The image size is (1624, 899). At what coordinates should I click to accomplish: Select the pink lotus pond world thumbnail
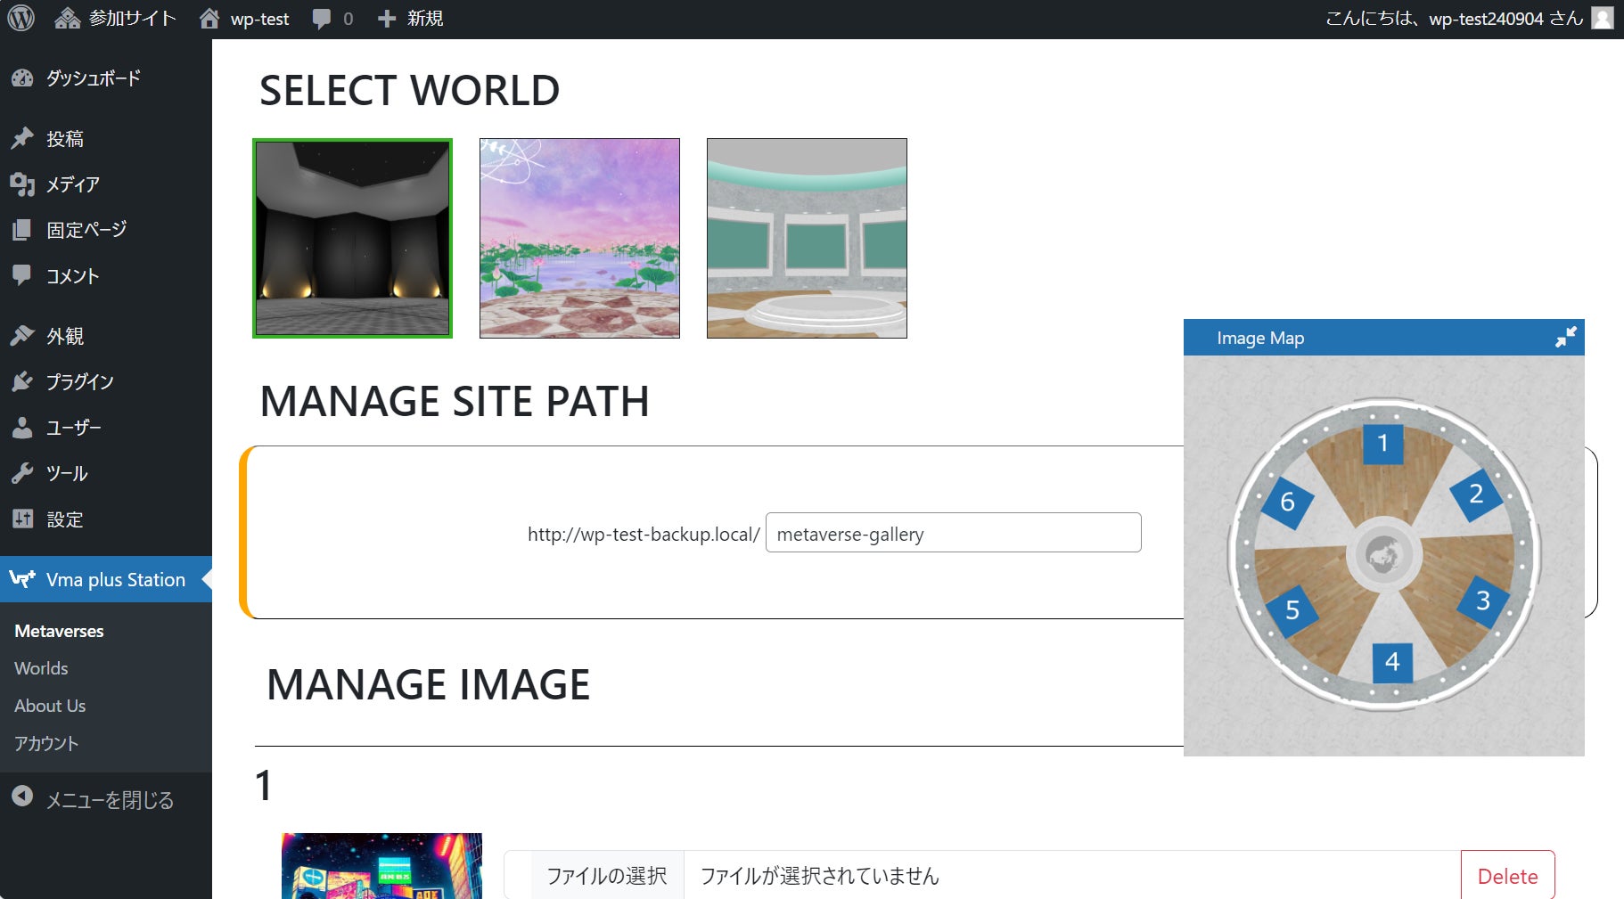[x=579, y=238]
